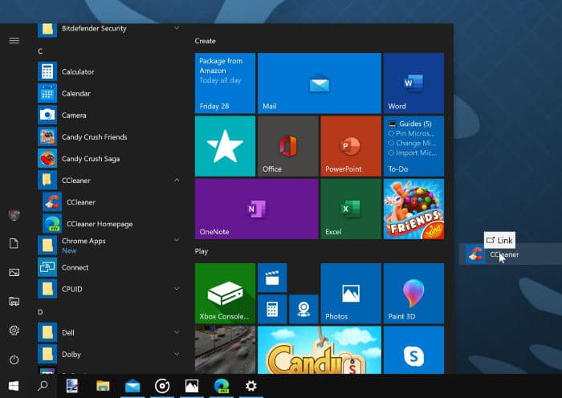
Task: Open the Calculator app in list
Action: (109, 71)
